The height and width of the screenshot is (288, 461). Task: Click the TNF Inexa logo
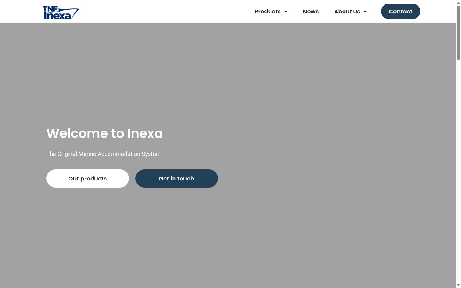[61, 12]
